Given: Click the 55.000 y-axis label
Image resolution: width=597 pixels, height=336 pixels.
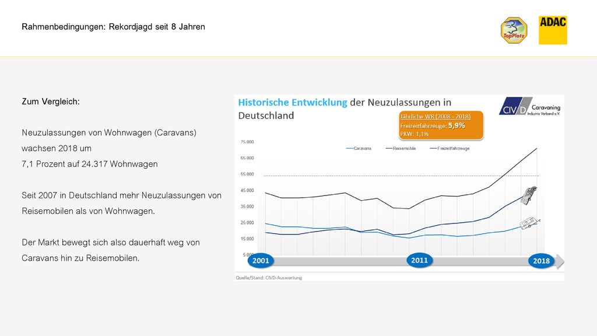Looking at the screenshot, I should pyautogui.click(x=247, y=174).
